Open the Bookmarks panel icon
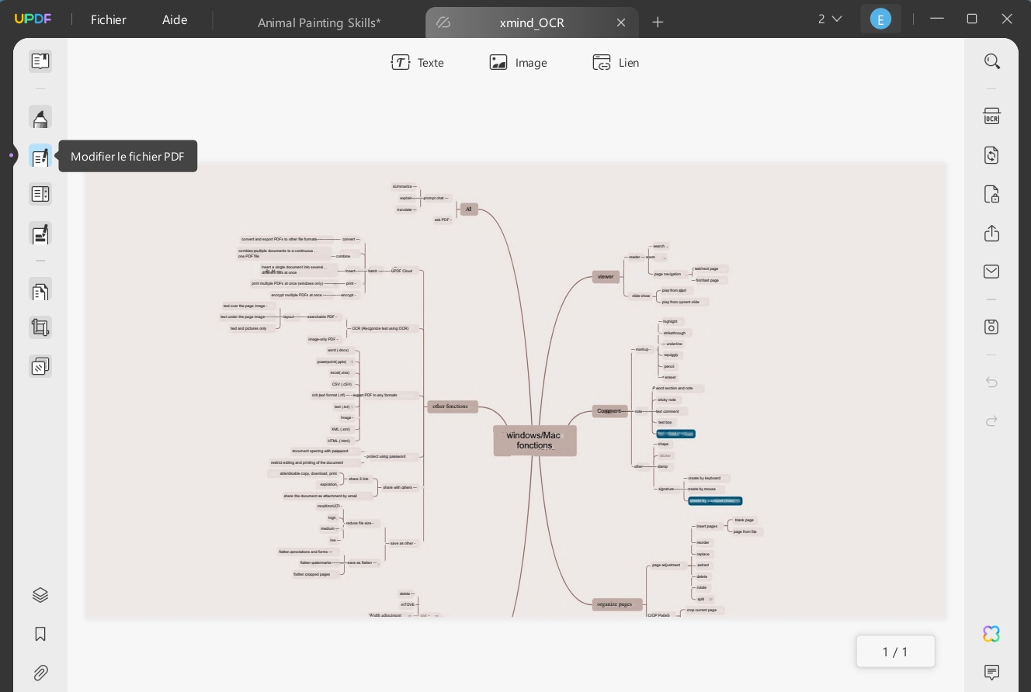The image size is (1031, 692). pos(40,634)
